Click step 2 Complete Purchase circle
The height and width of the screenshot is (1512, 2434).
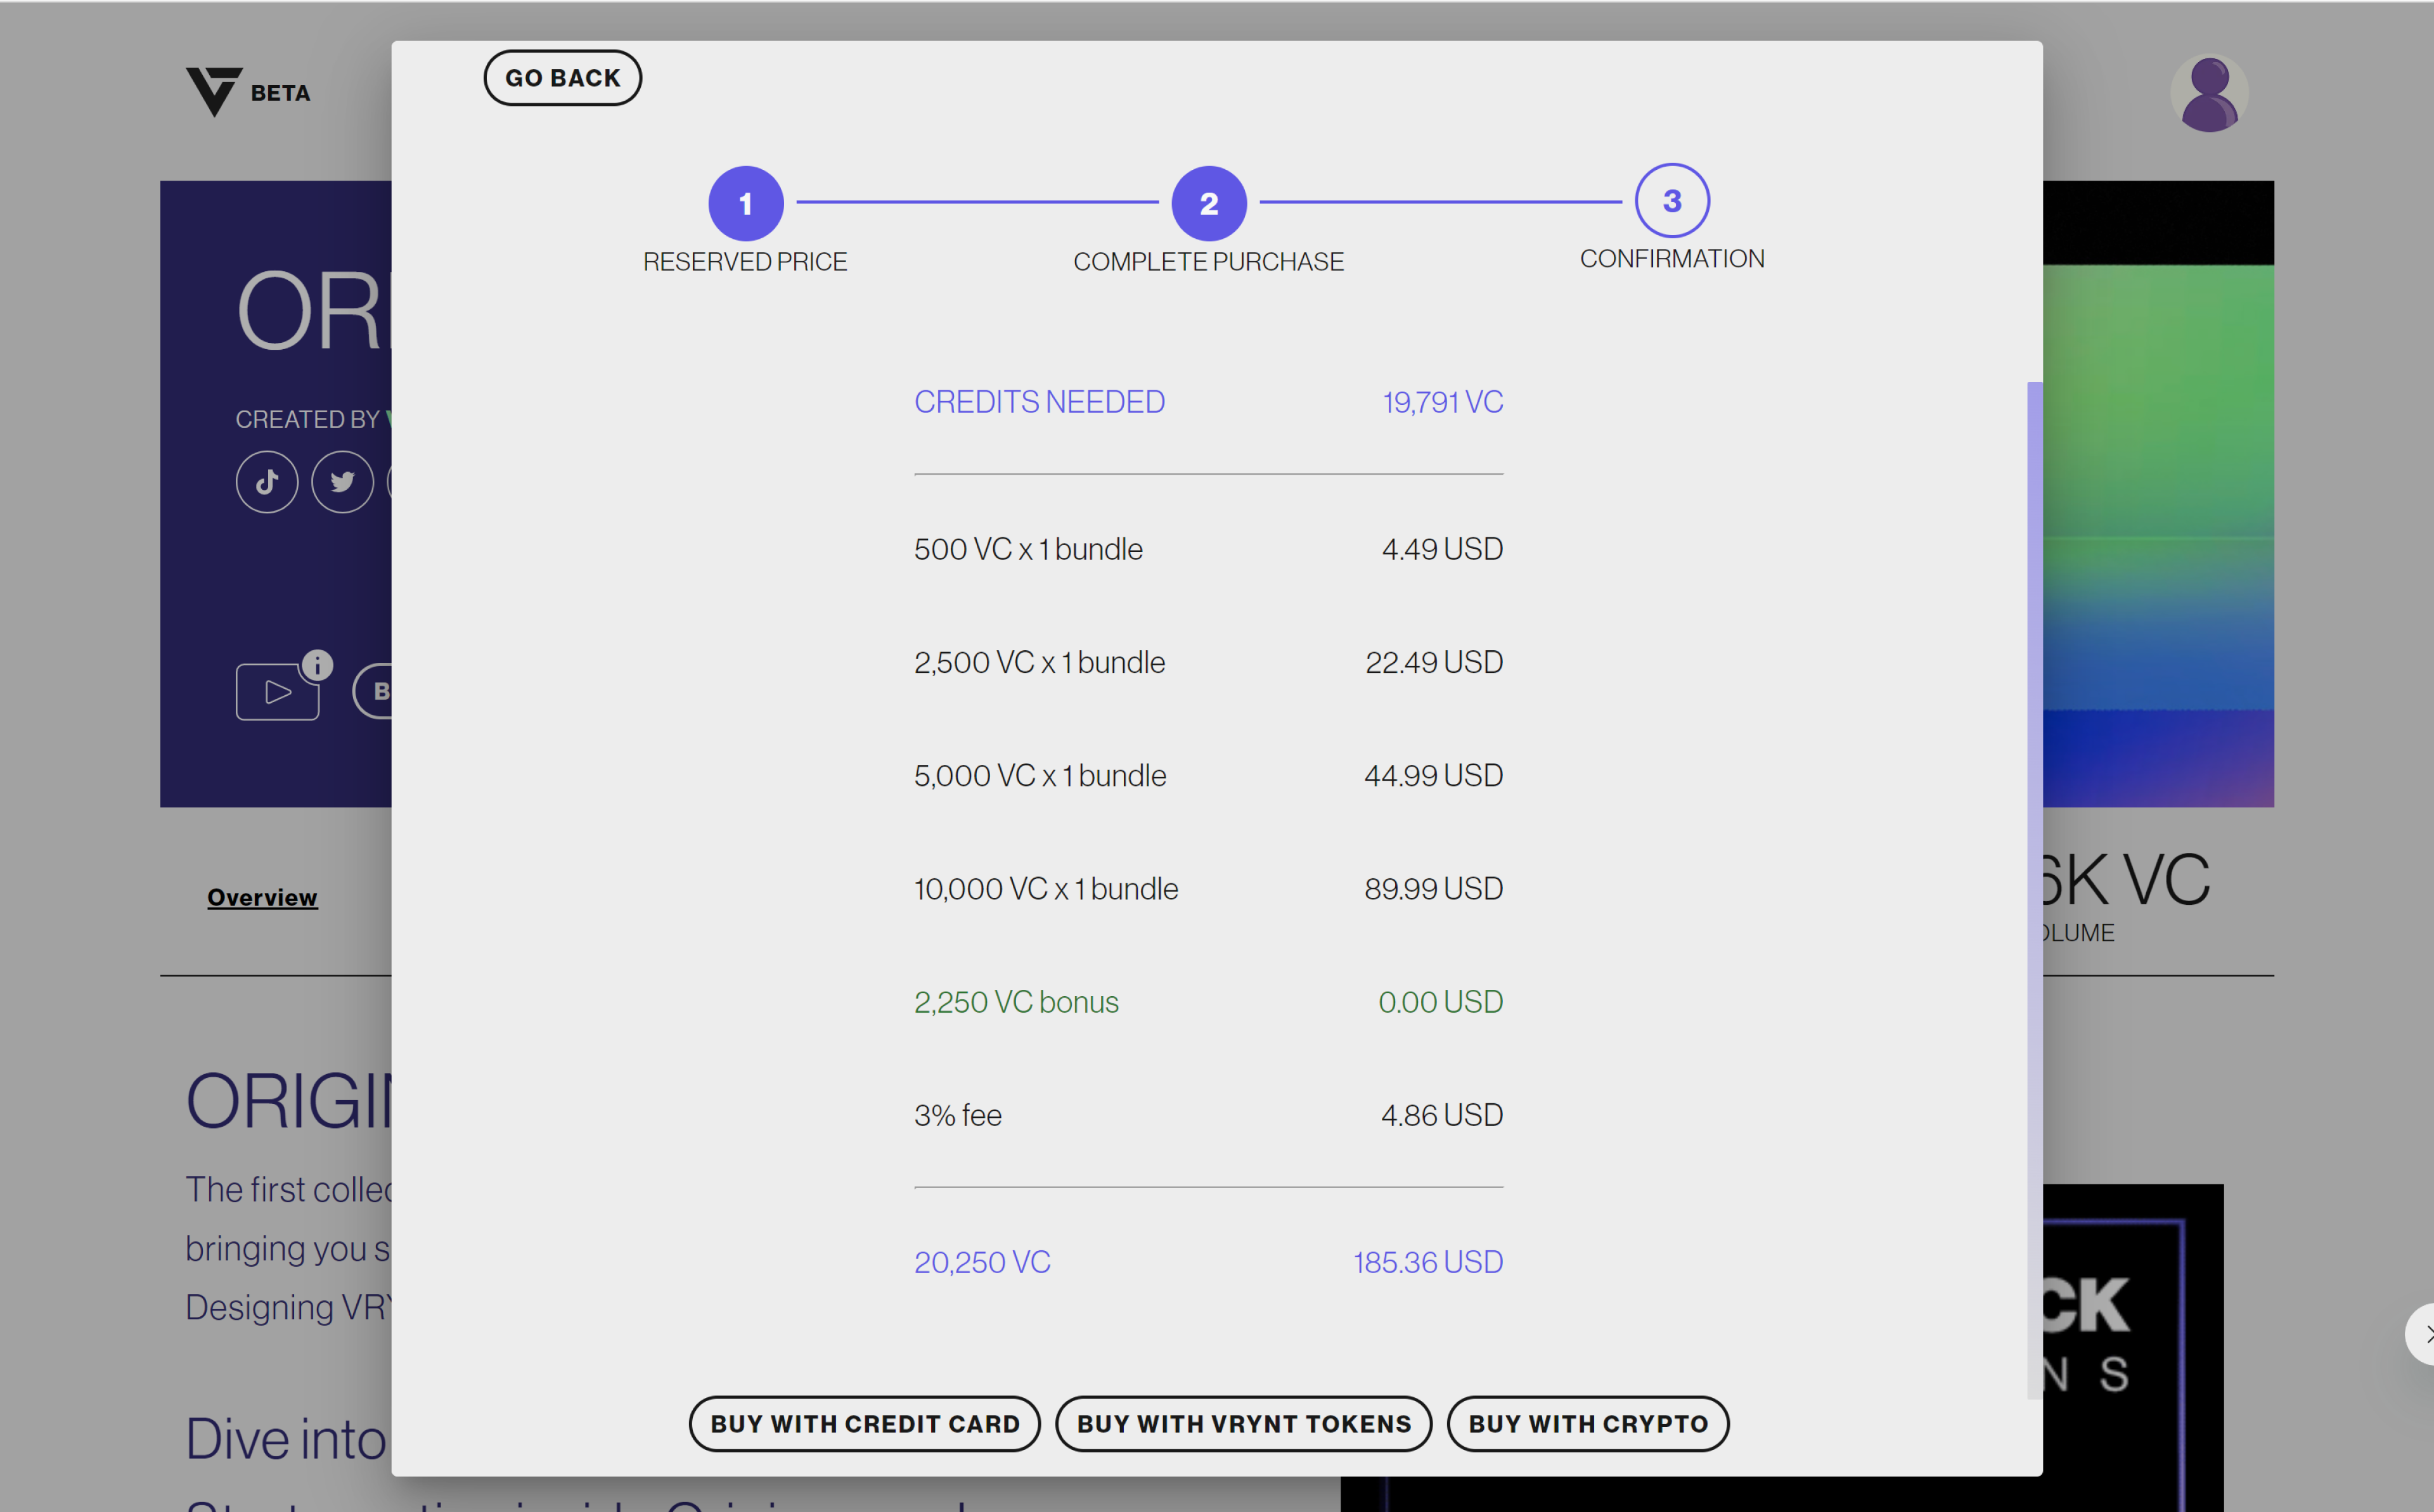click(x=1208, y=203)
